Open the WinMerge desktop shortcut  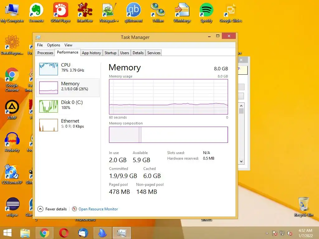click(182, 12)
